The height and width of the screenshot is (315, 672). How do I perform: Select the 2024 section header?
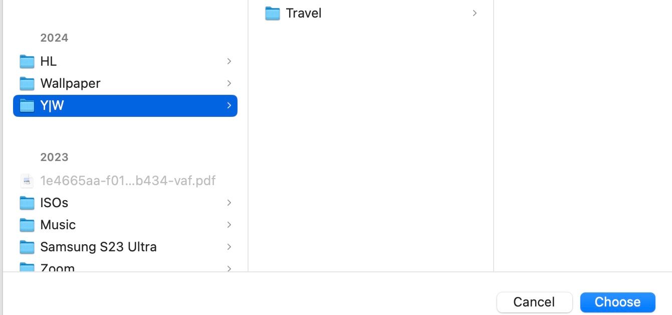54,38
